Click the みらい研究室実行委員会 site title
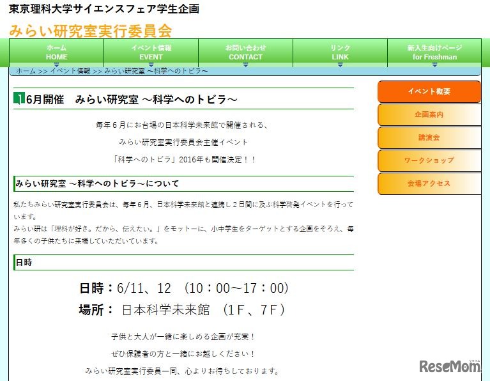The height and width of the screenshot is (381, 490). 91,30
